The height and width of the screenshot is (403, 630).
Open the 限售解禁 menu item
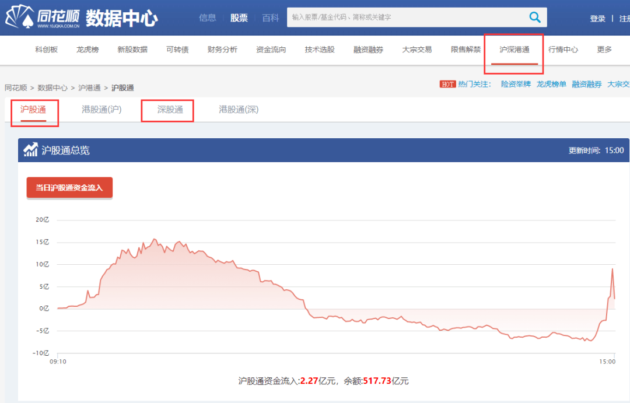tap(466, 50)
